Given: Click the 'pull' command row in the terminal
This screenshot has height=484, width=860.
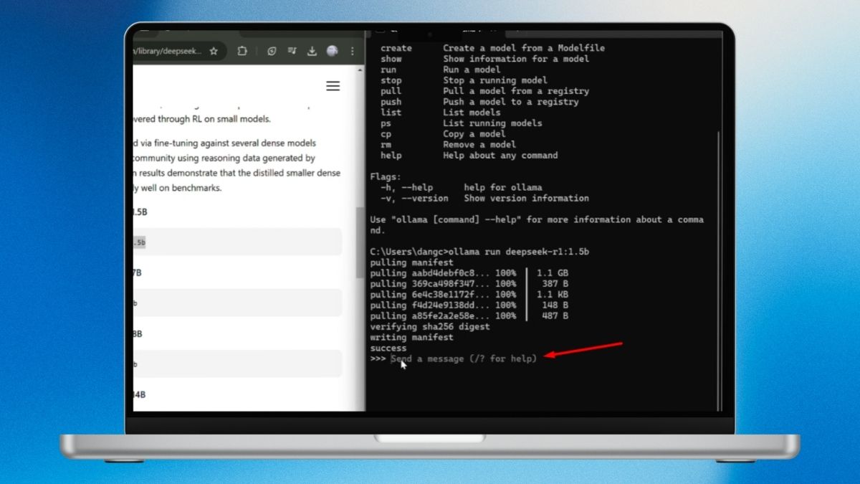Looking at the screenshot, I should pyautogui.click(x=484, y=91).
